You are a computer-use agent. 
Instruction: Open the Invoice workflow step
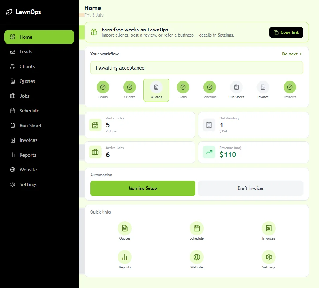coord(263,90)
